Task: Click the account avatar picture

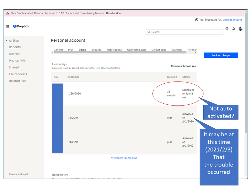Action: coord(241,29)
